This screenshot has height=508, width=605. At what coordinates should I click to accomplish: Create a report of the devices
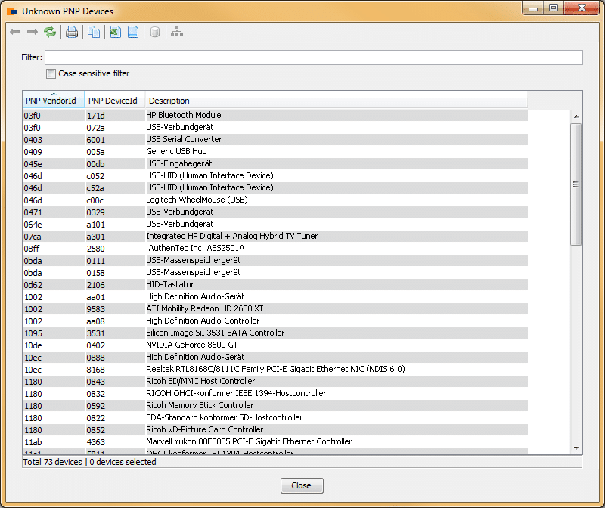point(132,32)
